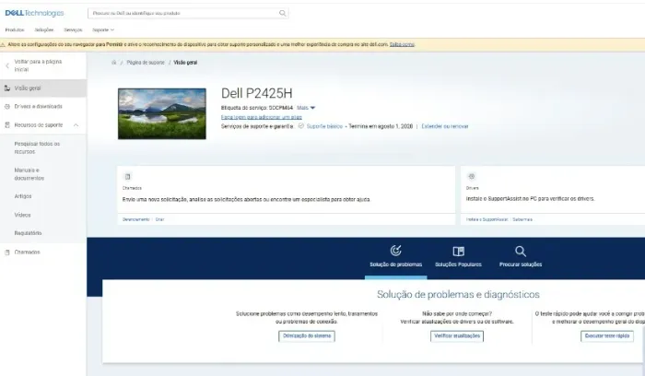Click the Criar link in Chamados card
Viewport: 645px width, 376px height.
(x=159, y=219)
